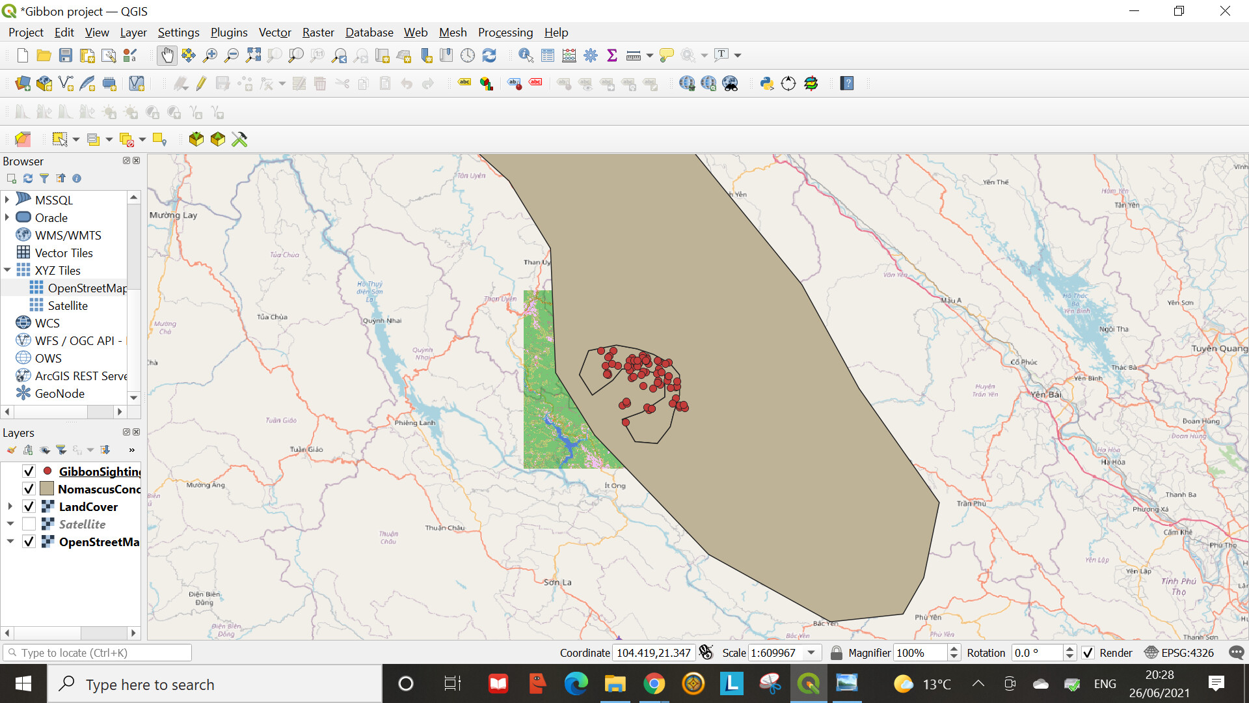The height and width of the screenshot is (703, 1249).
Task: Open the Measure tool dropdown arrow
Action: [x=649, y=56]
